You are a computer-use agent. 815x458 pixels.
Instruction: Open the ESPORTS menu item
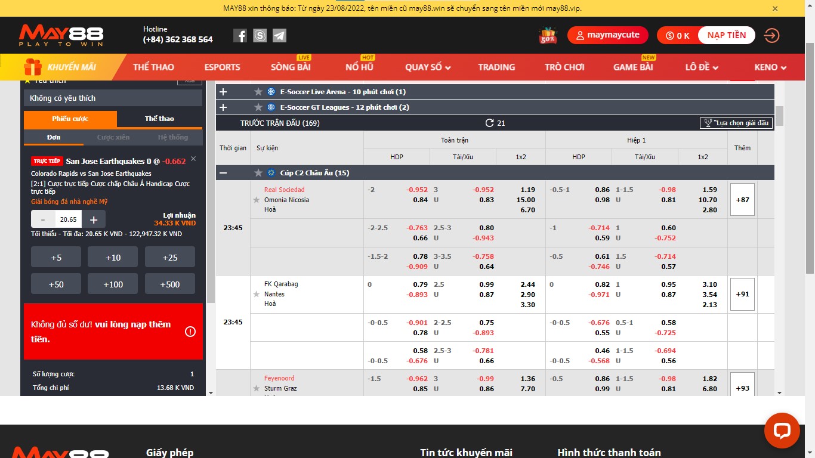(222, 67)
